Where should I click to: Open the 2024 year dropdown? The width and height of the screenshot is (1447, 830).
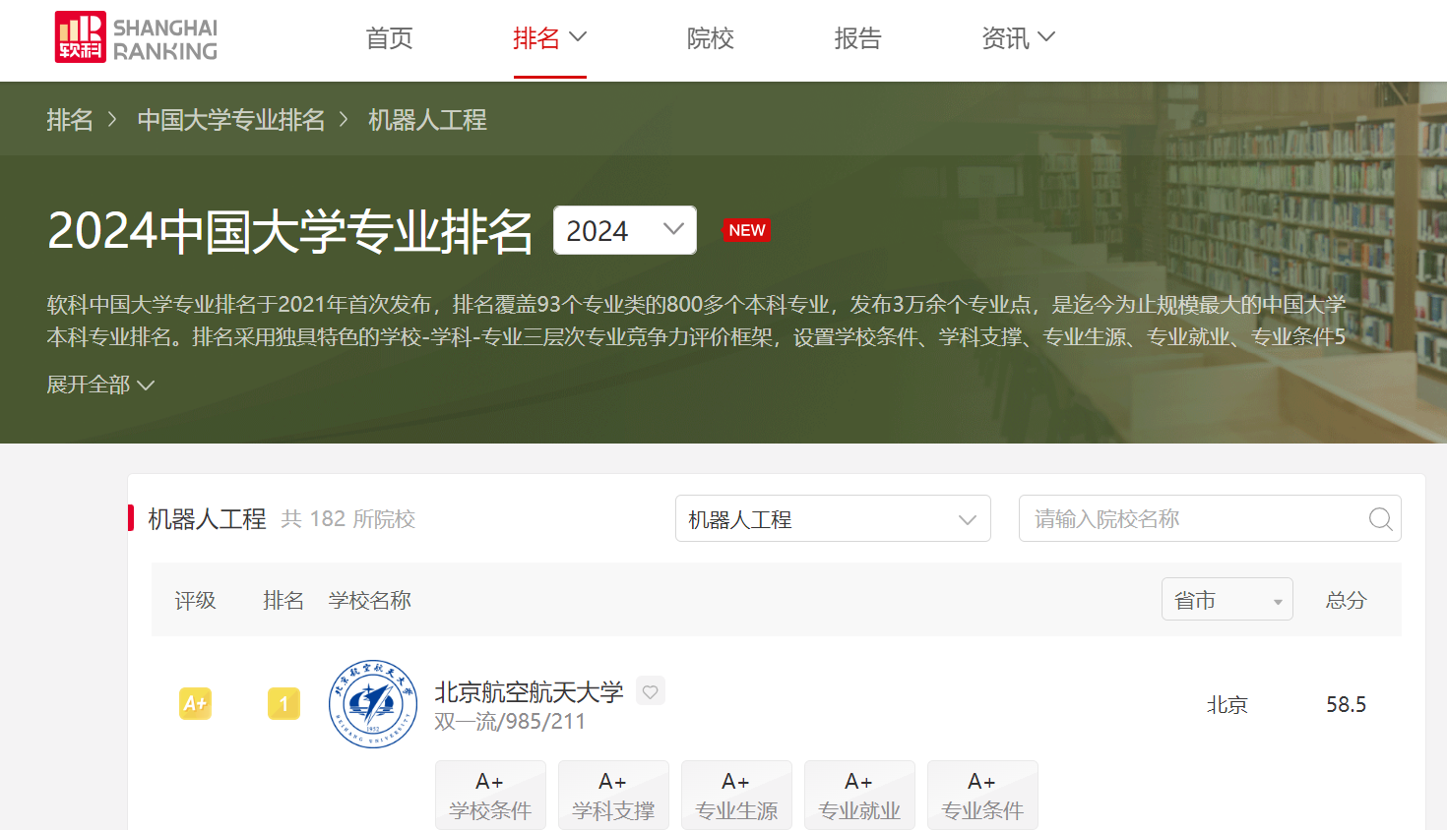click(x=625, y=230)
